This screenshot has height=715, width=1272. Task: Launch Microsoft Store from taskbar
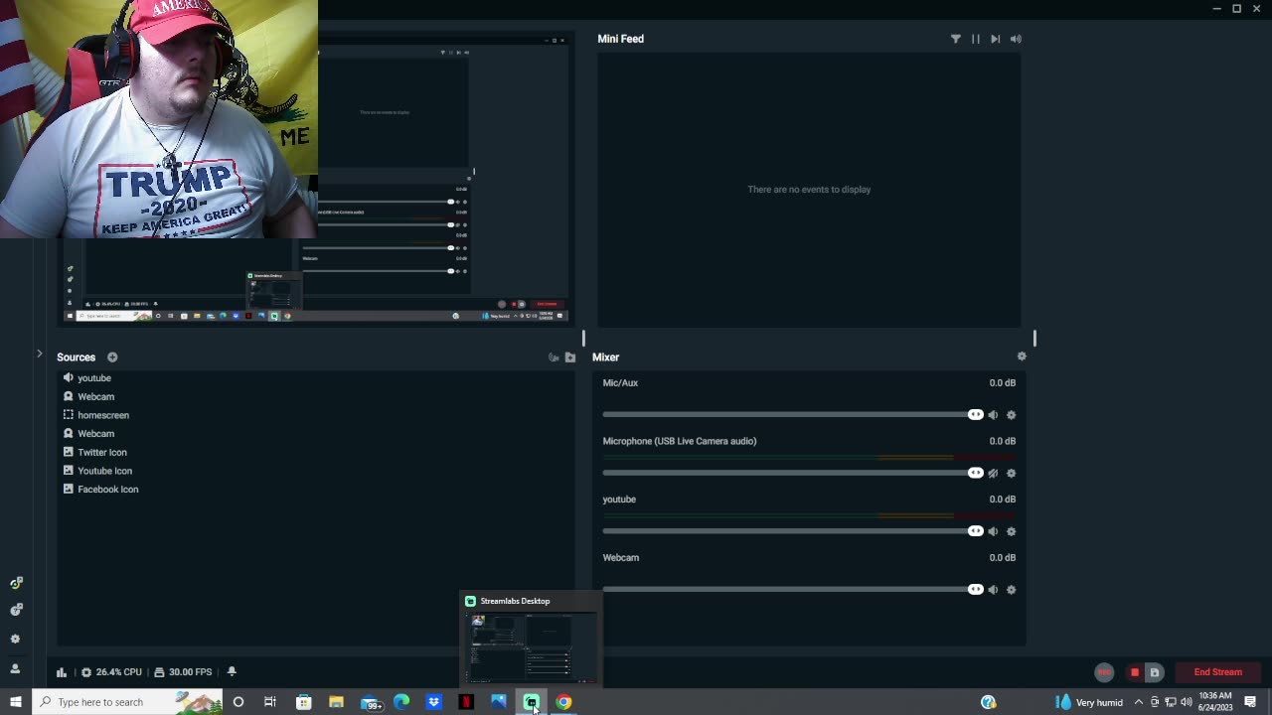pyautogui.click(x=303, y=702)
